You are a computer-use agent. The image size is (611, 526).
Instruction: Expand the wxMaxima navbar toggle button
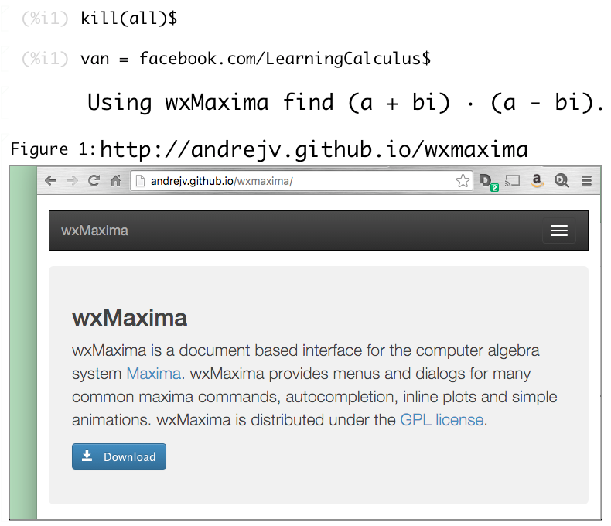click(558, 231)
